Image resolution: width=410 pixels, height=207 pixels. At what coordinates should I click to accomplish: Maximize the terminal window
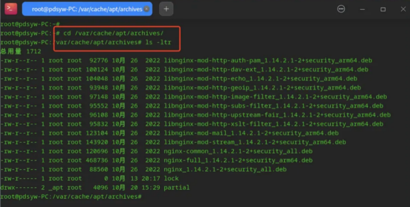[383, 9]
